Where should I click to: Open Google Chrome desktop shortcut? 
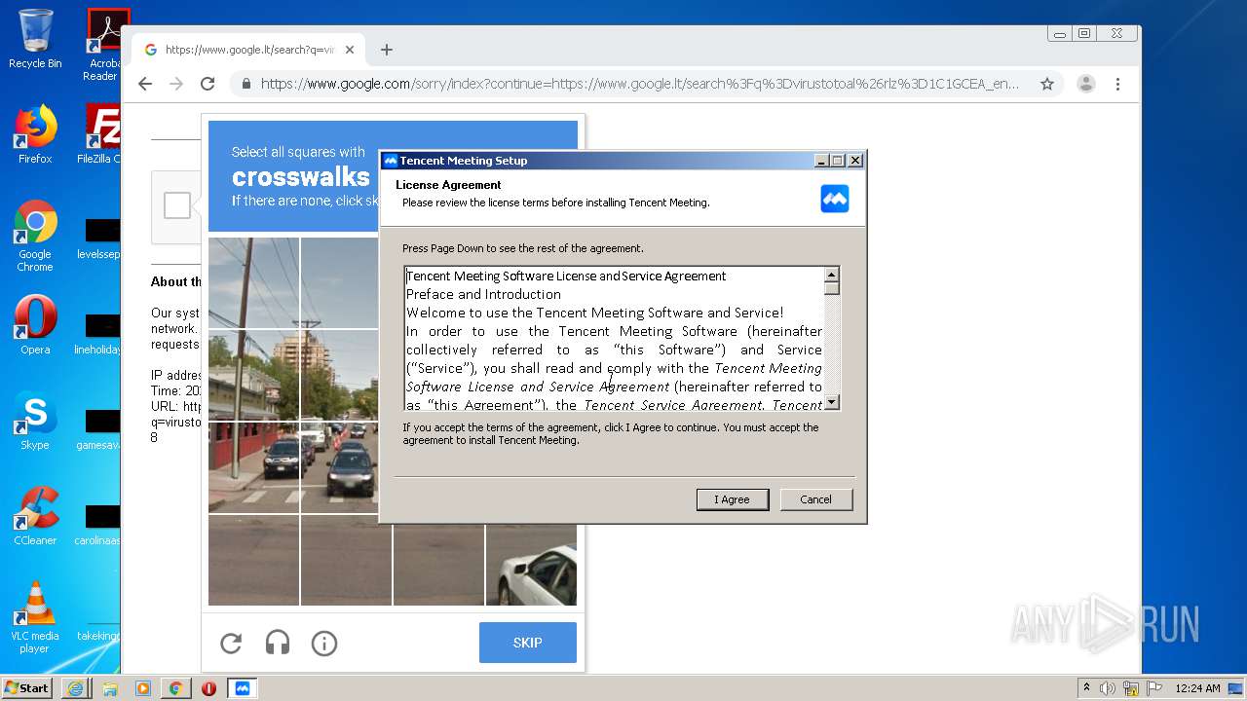(x=35, y=236)
